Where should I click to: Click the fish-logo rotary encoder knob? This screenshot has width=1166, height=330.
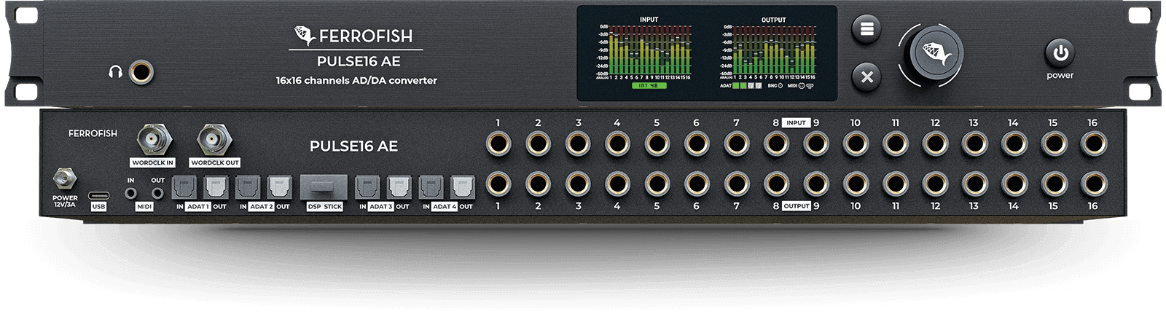[936, 55]
